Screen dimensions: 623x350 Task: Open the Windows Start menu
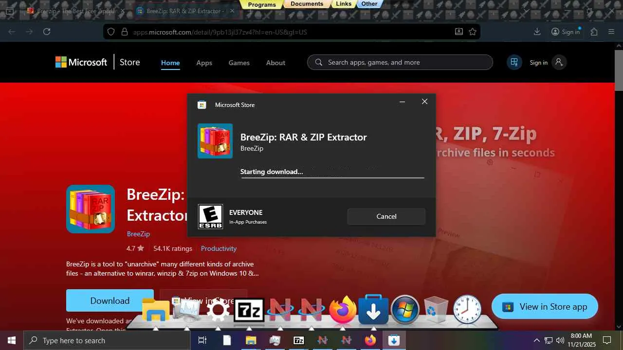tap(12, 340)
